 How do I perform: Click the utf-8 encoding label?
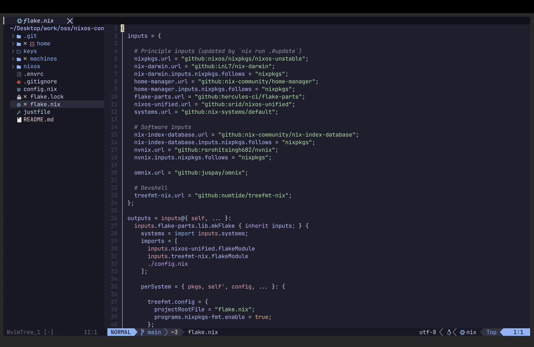click(x=428, y=332)
